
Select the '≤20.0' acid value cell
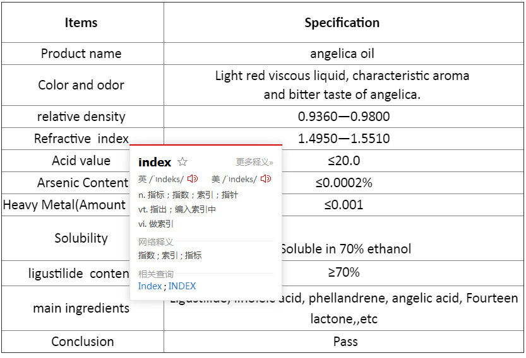tap(344, 161)
